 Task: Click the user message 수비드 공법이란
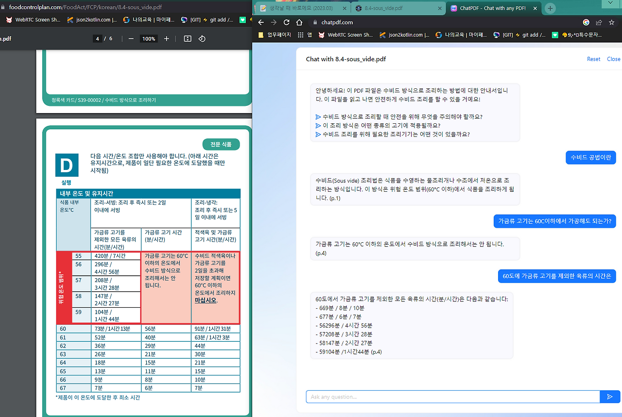591,157
